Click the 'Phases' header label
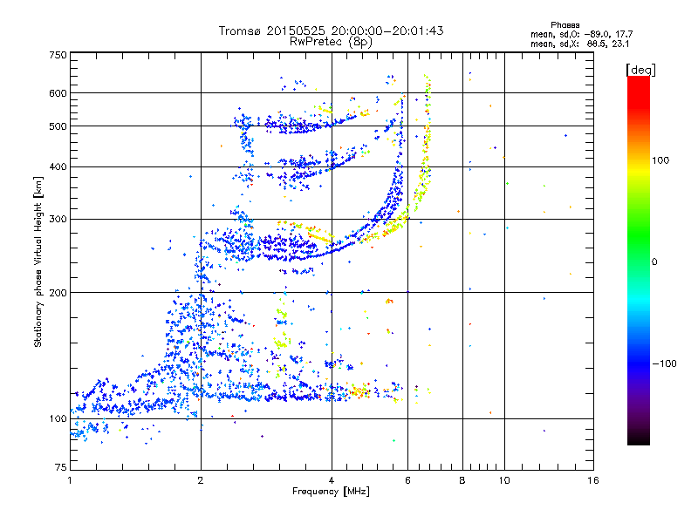The image size is (698, 523). (x=565, y=25)
